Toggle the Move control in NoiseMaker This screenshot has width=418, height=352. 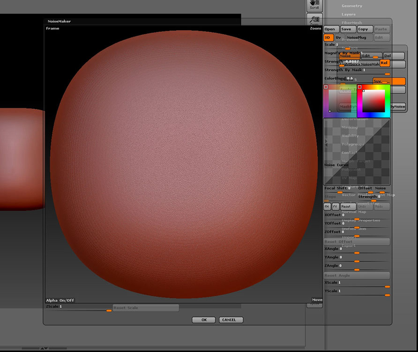(x=317, y=299)
